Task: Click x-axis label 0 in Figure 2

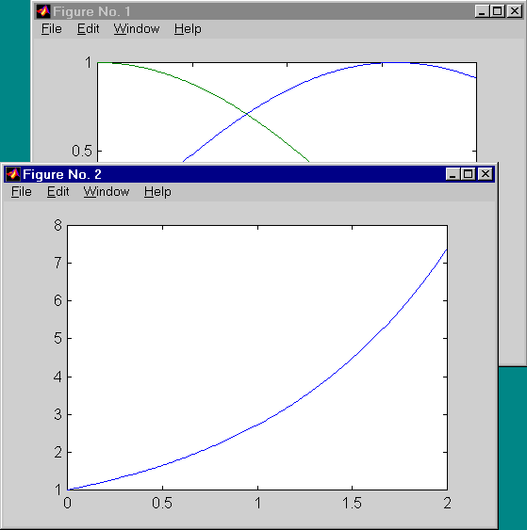Action: click(67, 504)
